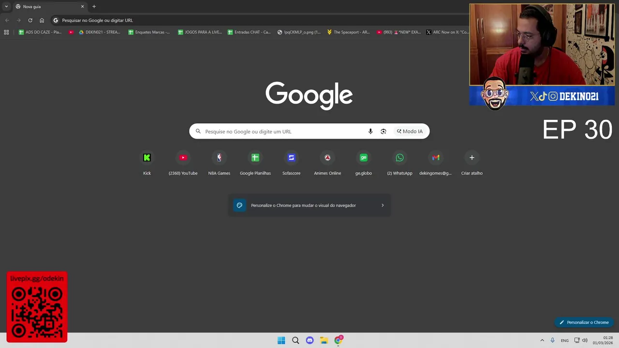
Task: Click Criar atalho plus tile
Action: [x=472, y=163]
